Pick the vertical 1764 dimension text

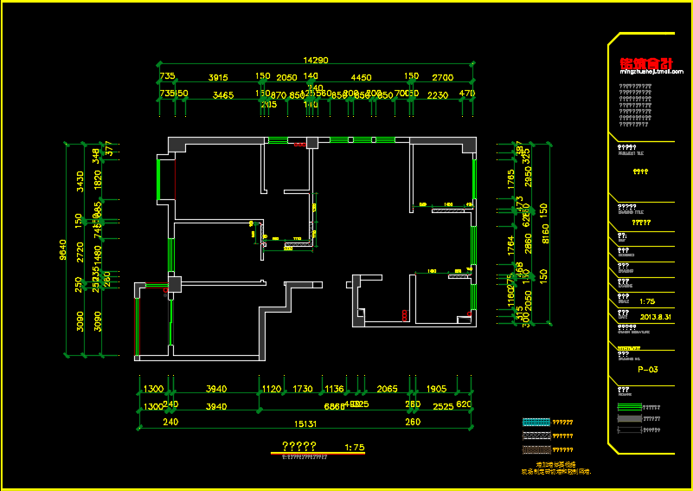point(510,246)
